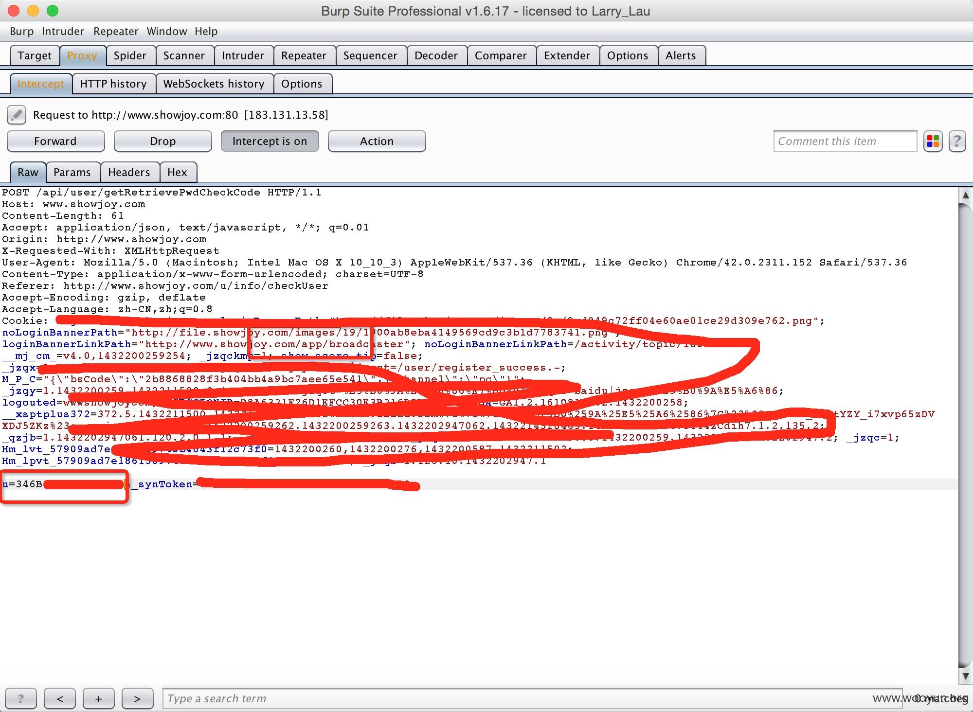Click the search help question button

point(20,699)
